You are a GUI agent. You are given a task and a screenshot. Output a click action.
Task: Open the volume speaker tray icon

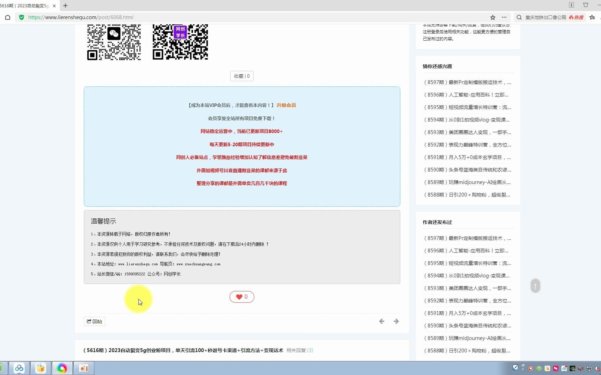tap(581, 368)
